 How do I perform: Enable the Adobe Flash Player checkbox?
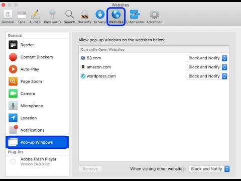coord(13,161)
